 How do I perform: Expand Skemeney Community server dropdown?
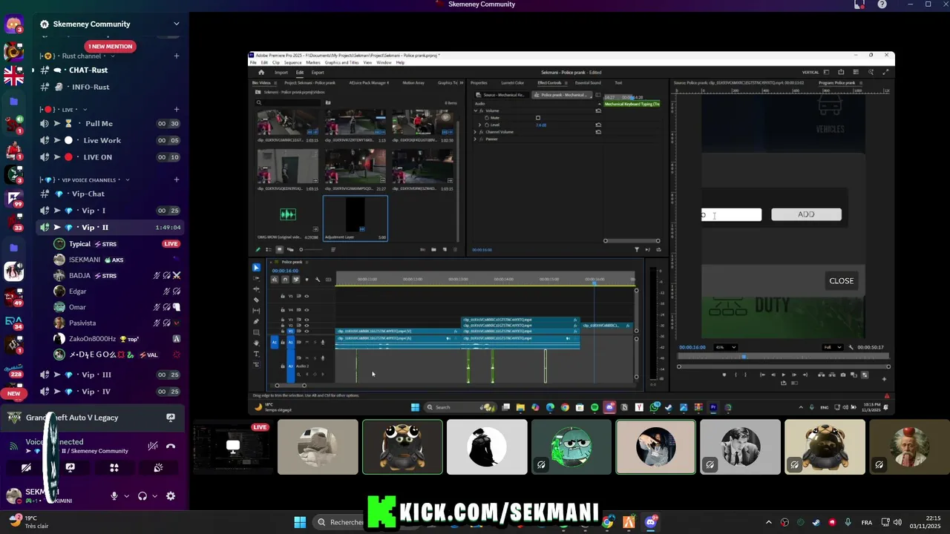pos(176,24)
